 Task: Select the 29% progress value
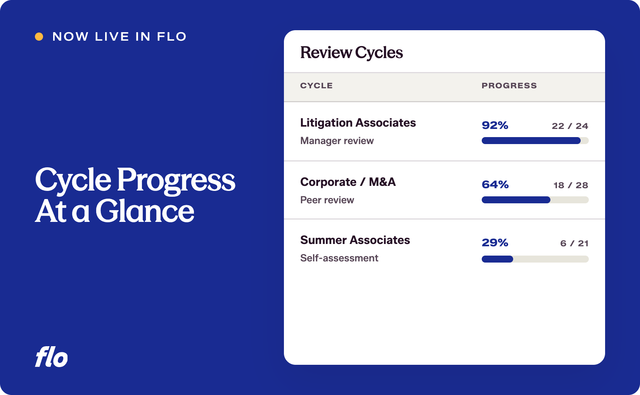(x=495, y=243)
